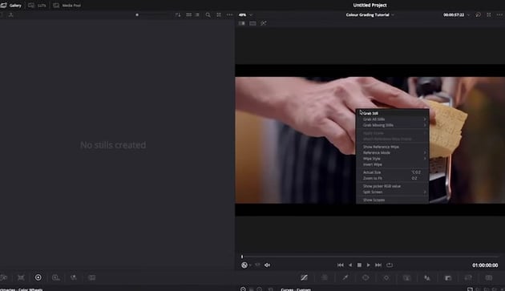This screenshot has height=291, width=505.
Task: Click the 01:00:00:00 viewer timecode
Action: pos(485,265)
